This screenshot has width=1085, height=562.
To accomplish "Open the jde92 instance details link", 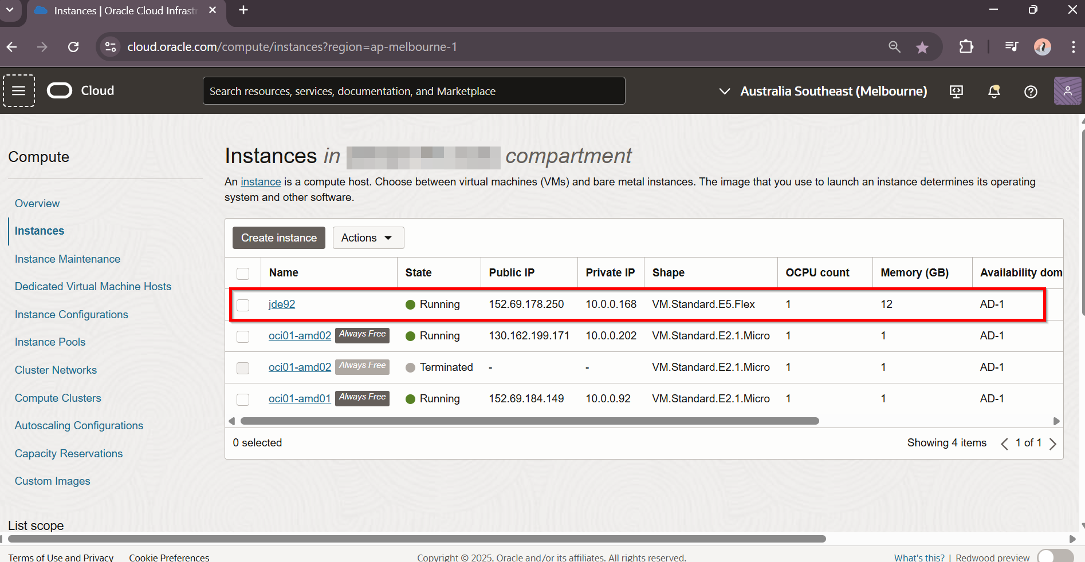I will [281, 304].
